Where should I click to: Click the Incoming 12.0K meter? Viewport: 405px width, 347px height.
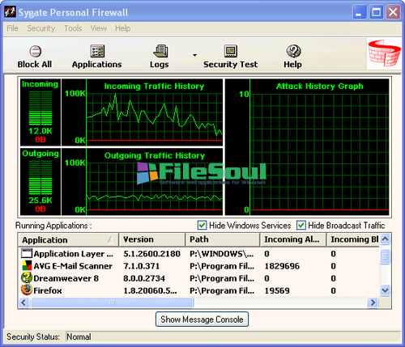tap(40, 112)
